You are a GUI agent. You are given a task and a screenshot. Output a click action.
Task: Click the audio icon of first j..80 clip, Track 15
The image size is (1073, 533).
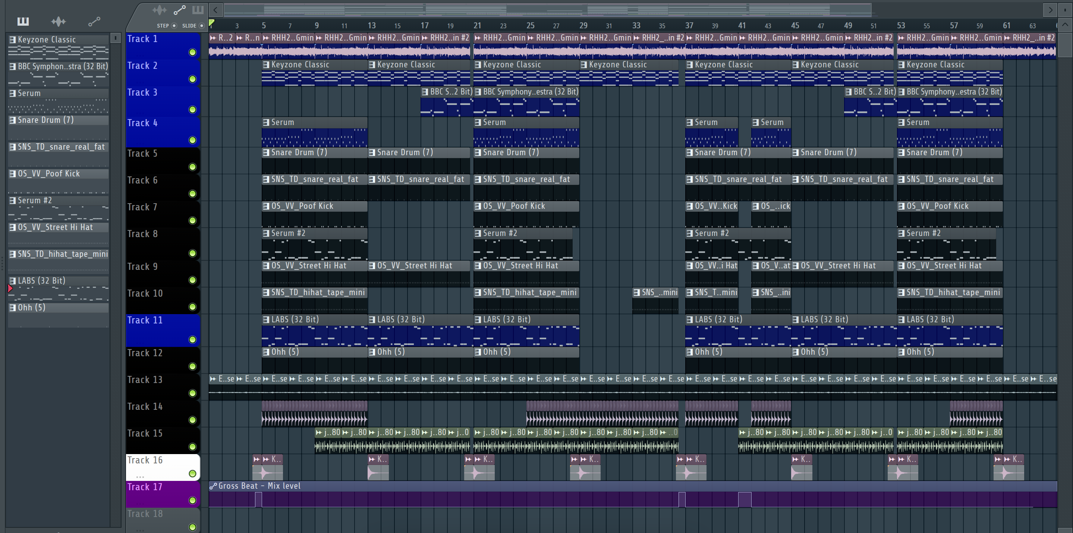tap(319, 433)
